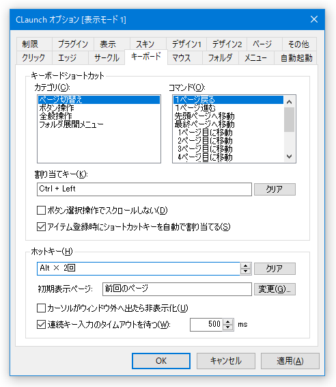Increase the timeout ms value
This screenshot has height=387, width=336.
228,321
